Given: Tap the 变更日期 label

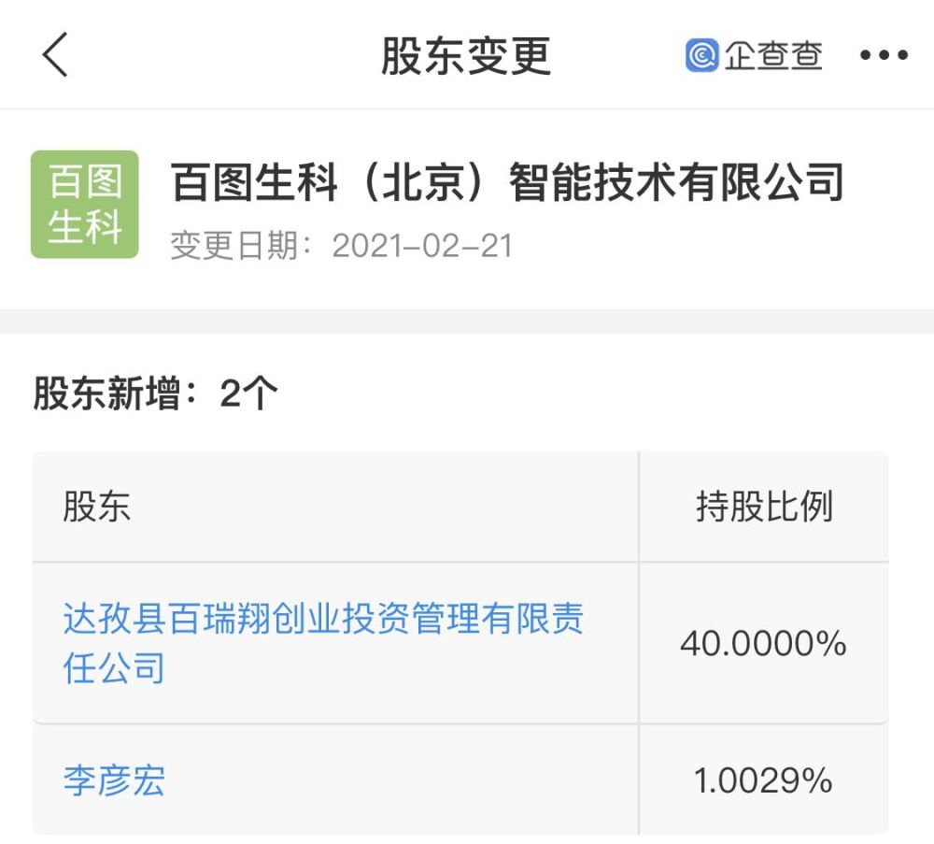Looking at the screenshot, I should 245,246.
